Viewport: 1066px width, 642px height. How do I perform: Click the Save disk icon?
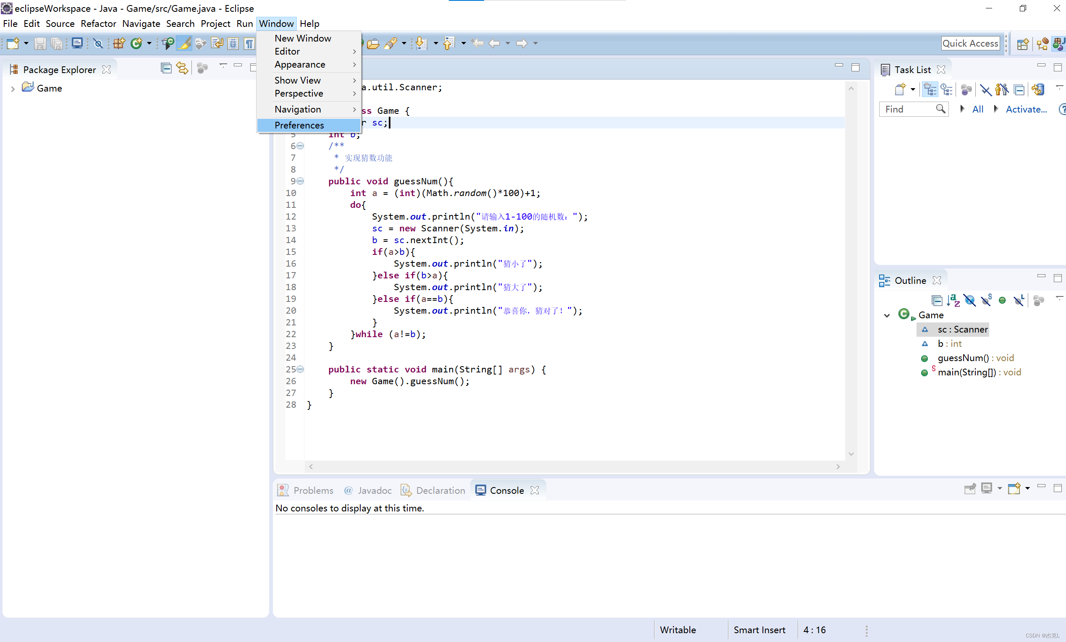pyautogui.click(x=40, y=44)
